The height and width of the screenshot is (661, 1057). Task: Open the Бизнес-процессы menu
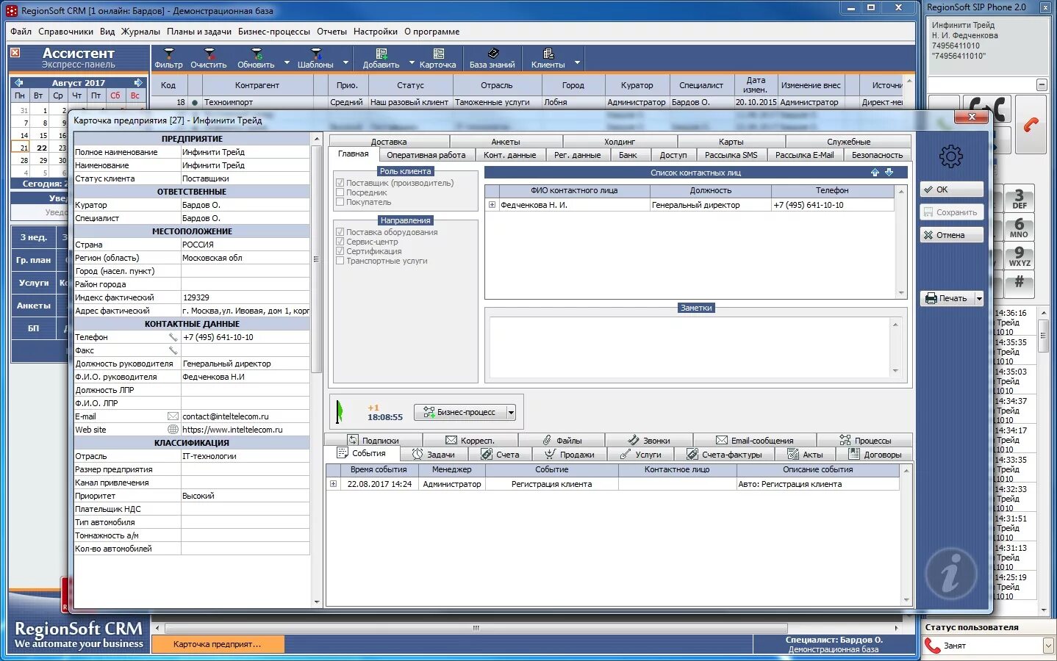point(274,32)
